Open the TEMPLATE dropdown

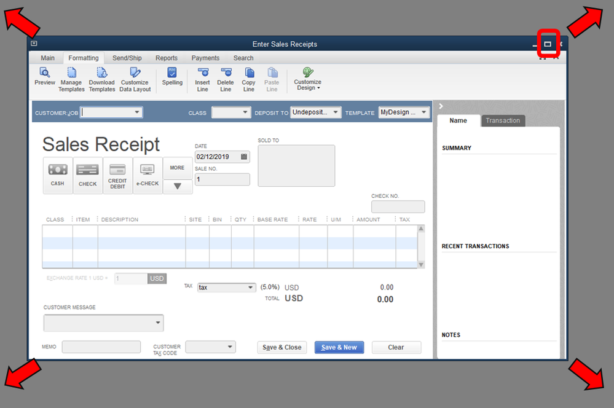[423, 112]
